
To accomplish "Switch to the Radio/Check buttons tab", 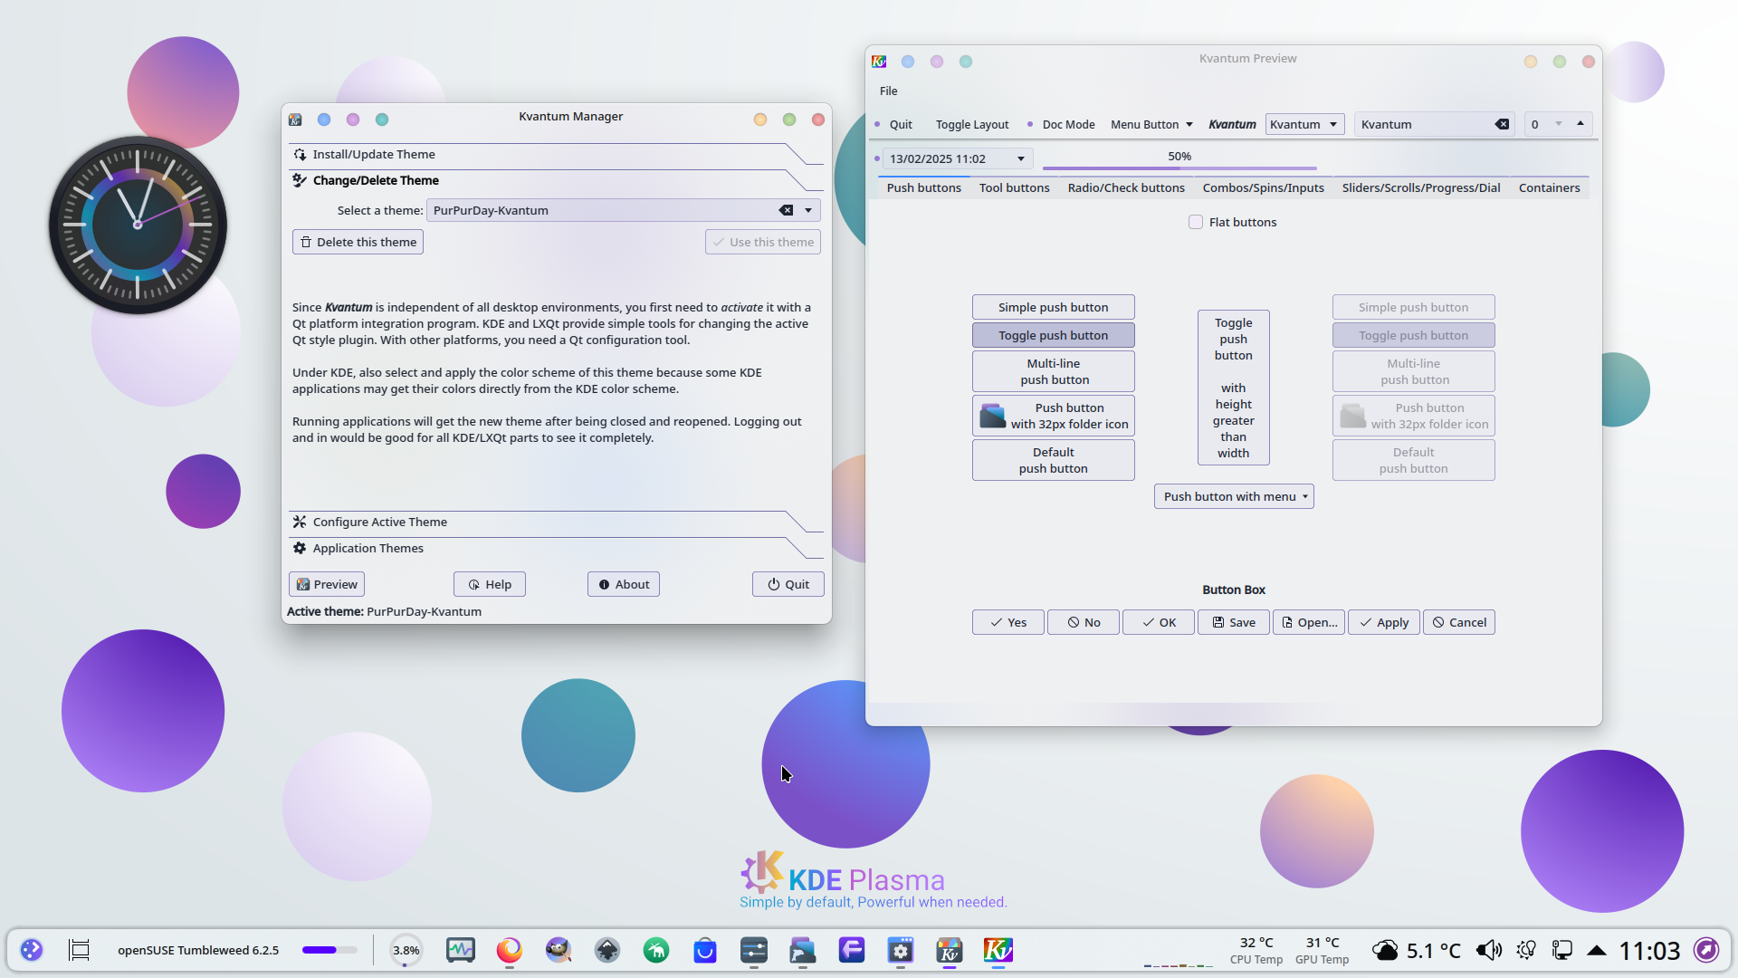I will tap(1125, 187).
